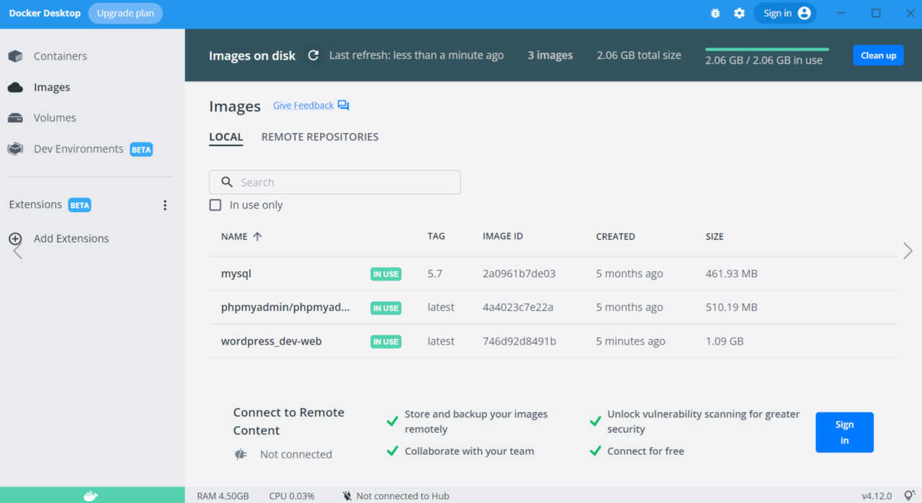The image size is (922, 503).
Task: Click the RAM 4.50GB status
Action: pyautogui.click(x=223, y=496)
